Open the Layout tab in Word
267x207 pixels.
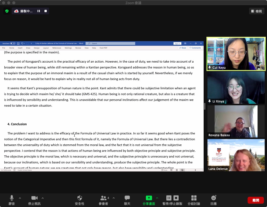[46, 48]
